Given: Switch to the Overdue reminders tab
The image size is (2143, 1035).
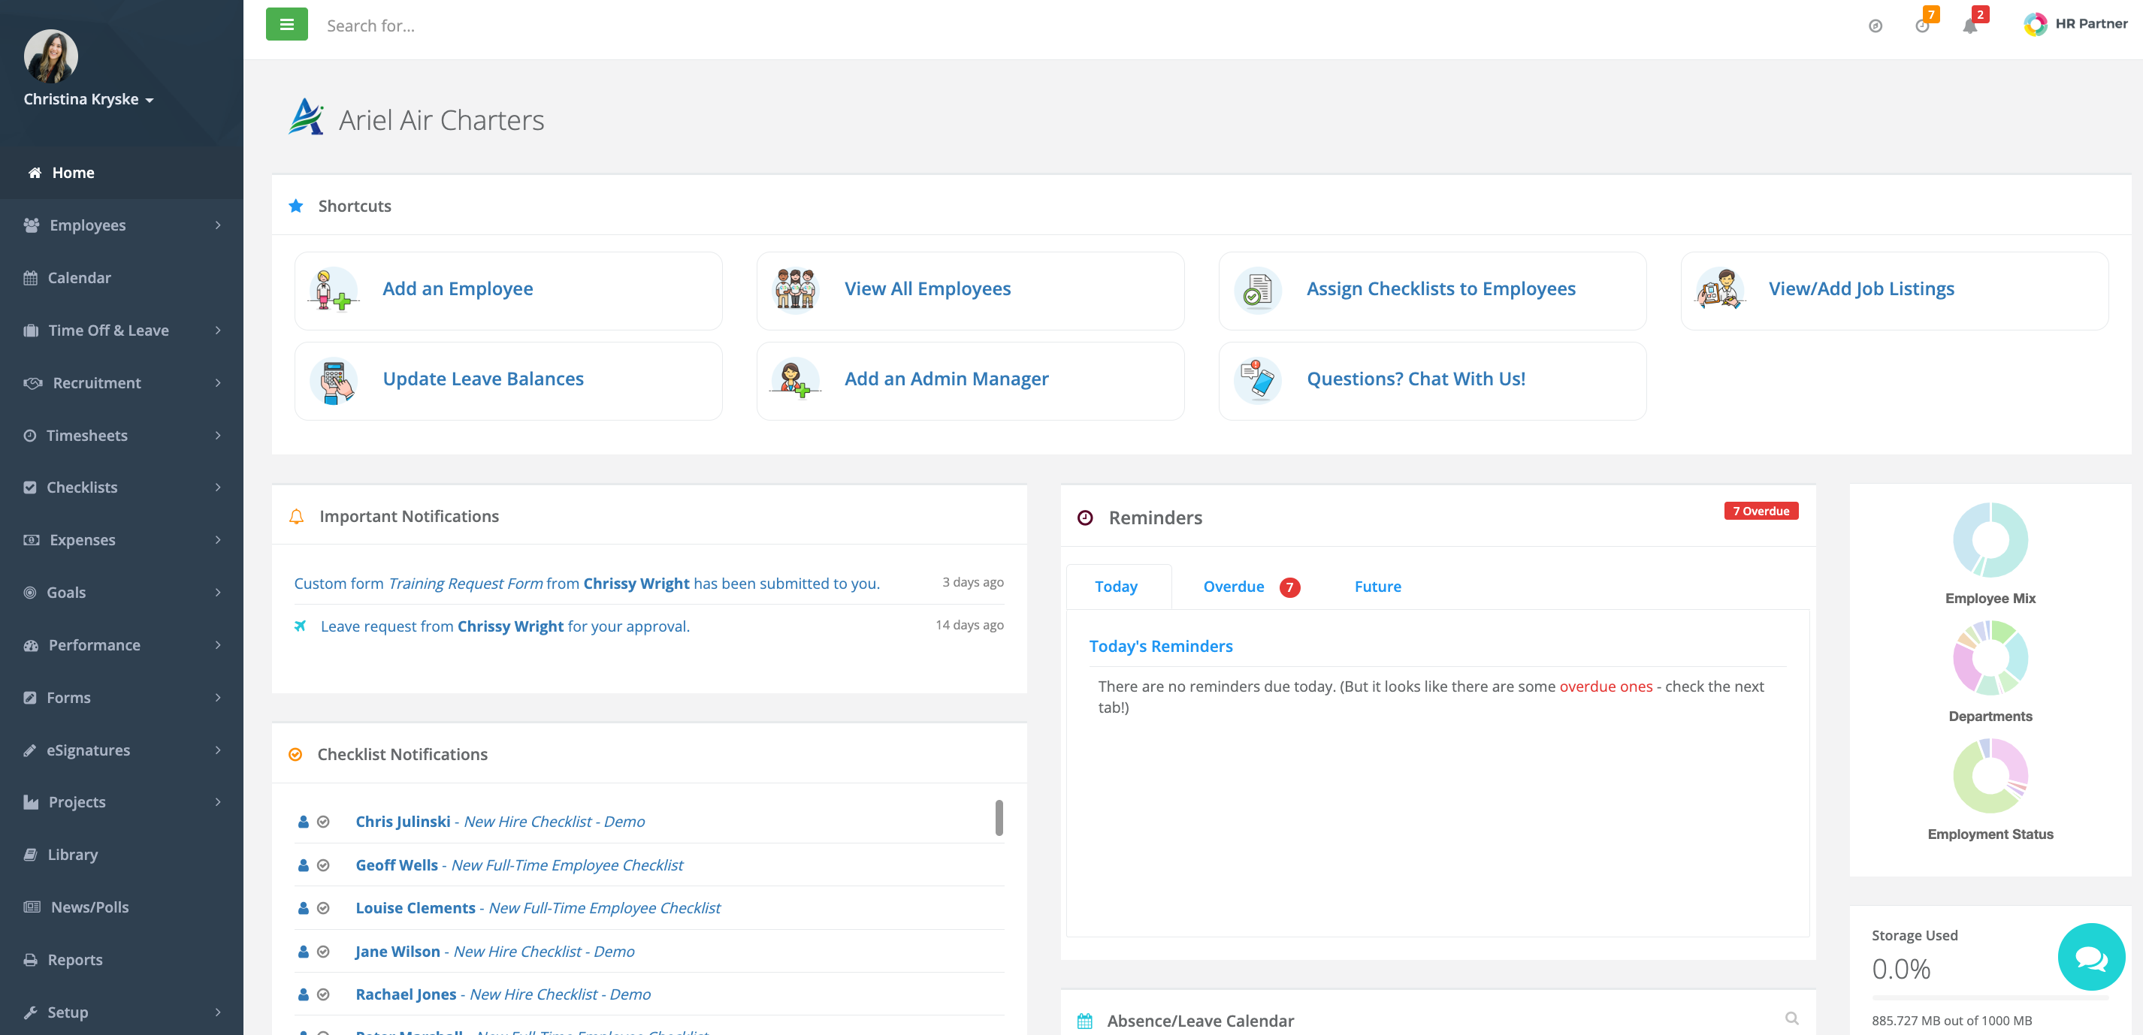Looking at the screenshot, I should [1234, 587].
